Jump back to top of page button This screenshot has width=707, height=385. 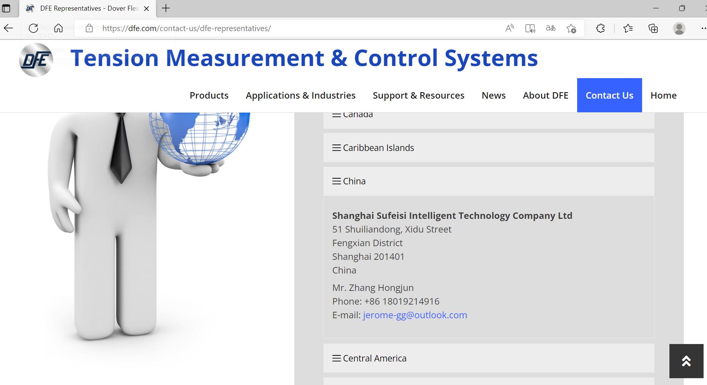(686, 361)
